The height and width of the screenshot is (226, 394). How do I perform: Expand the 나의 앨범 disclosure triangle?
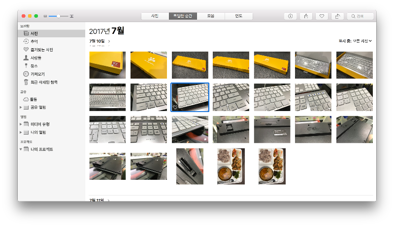click(21, 132)
